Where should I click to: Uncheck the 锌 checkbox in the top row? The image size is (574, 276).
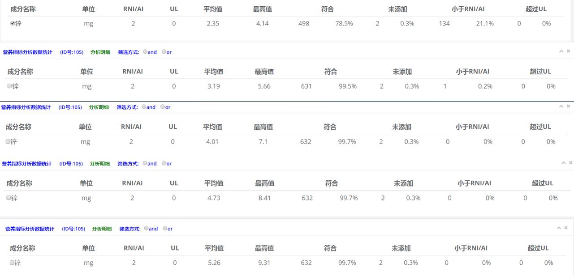(9, 23)
